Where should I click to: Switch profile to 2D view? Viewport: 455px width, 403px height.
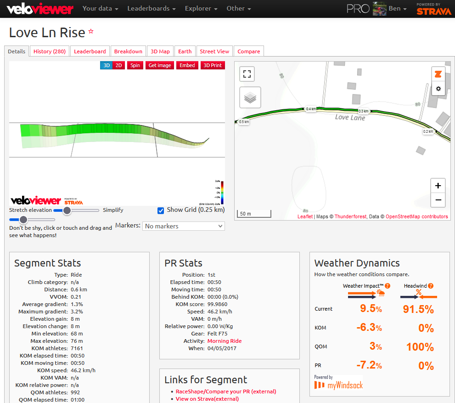tap(118, 65)
